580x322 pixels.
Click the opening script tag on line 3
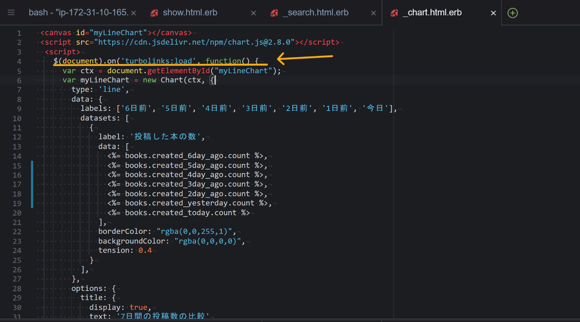click(x=63, y=52)
